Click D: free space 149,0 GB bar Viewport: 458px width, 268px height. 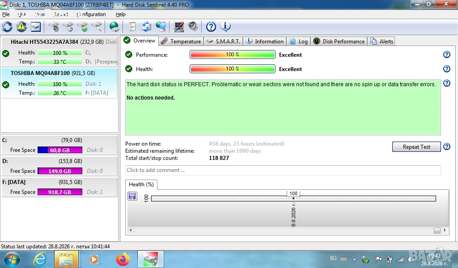pyautogui.click(x=60, y=171)
